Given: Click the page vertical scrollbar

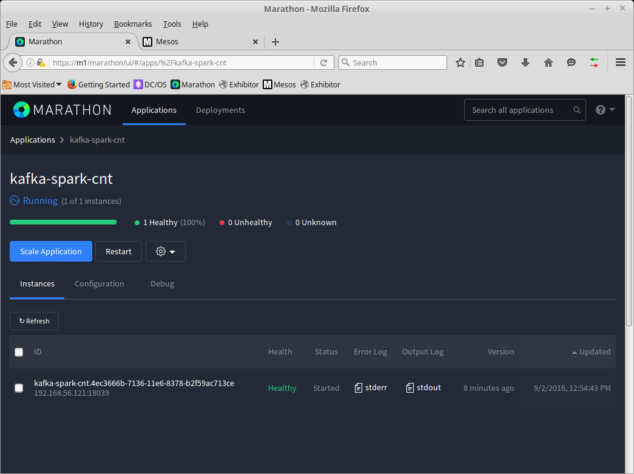Looking at the screenshot, I should tap(629, 211).
